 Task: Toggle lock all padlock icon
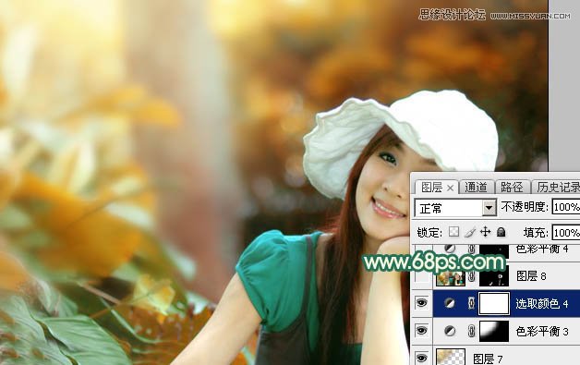[x=501, y=232]
